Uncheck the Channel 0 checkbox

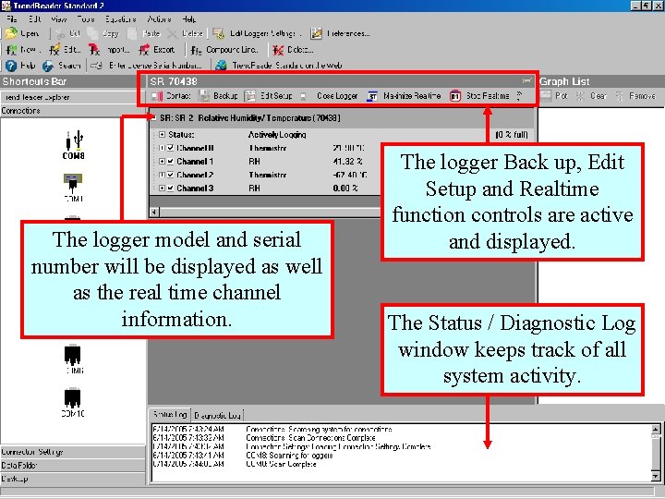[171, 148]
